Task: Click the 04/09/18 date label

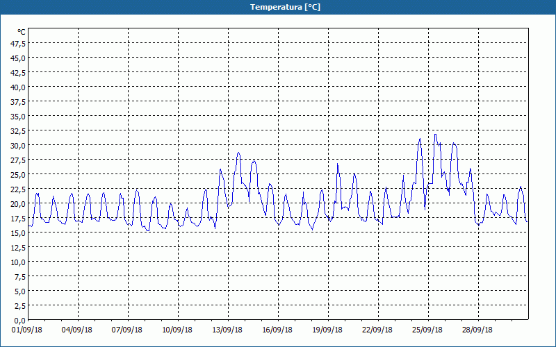Action: (76, 330)
